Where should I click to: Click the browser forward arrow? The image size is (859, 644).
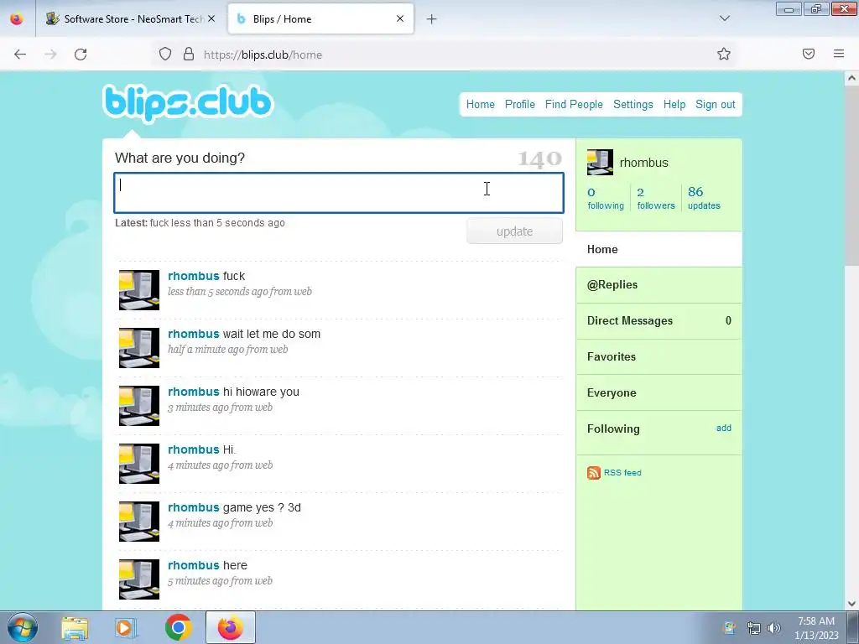click(50, 55)
